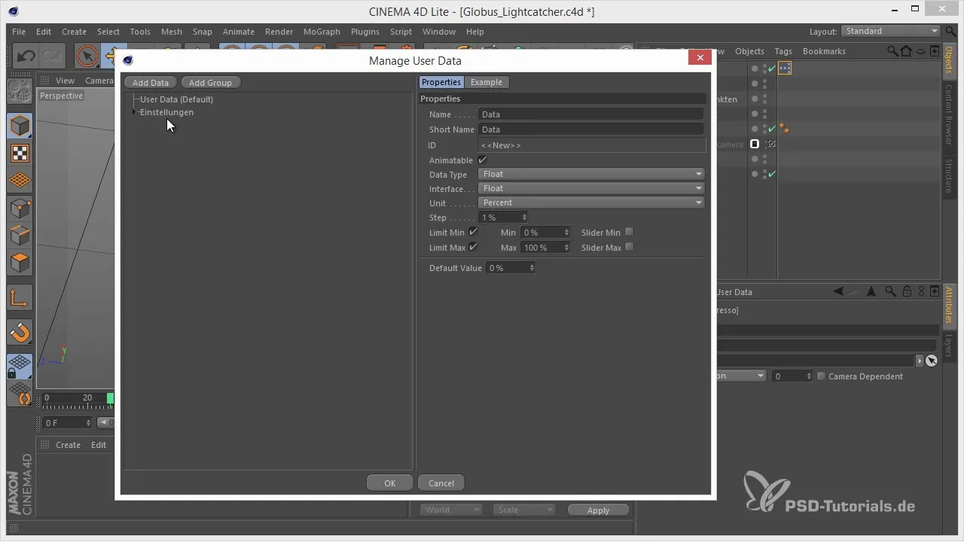The height and width of the screenshot is (542, 964).
Task: Click the Redo arrow in the main toolbar
Action: coord(53,56)
